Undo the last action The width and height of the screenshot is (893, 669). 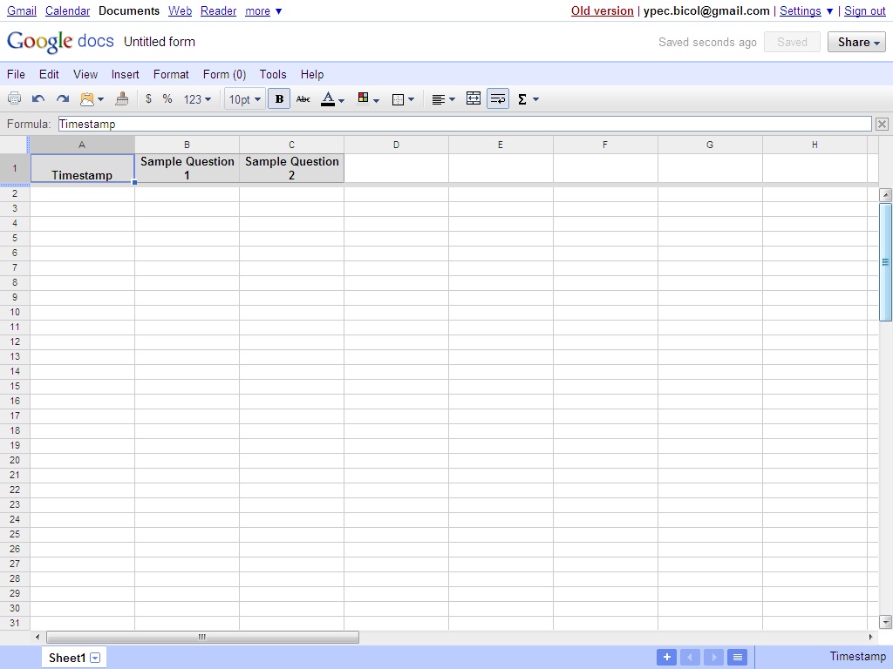coord(37,98)
